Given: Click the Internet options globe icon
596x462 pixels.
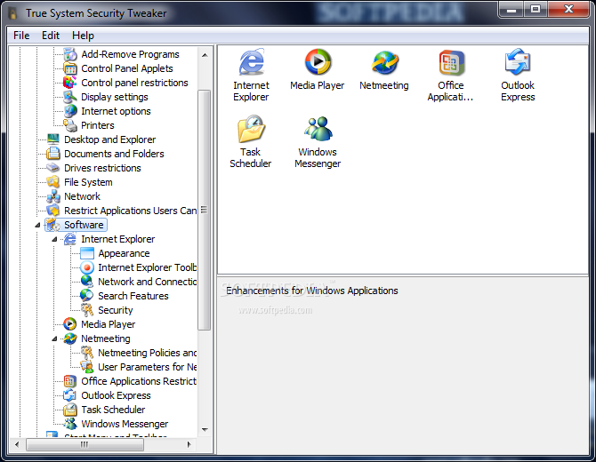Looking at the screenshot, I should coord(70,111).
